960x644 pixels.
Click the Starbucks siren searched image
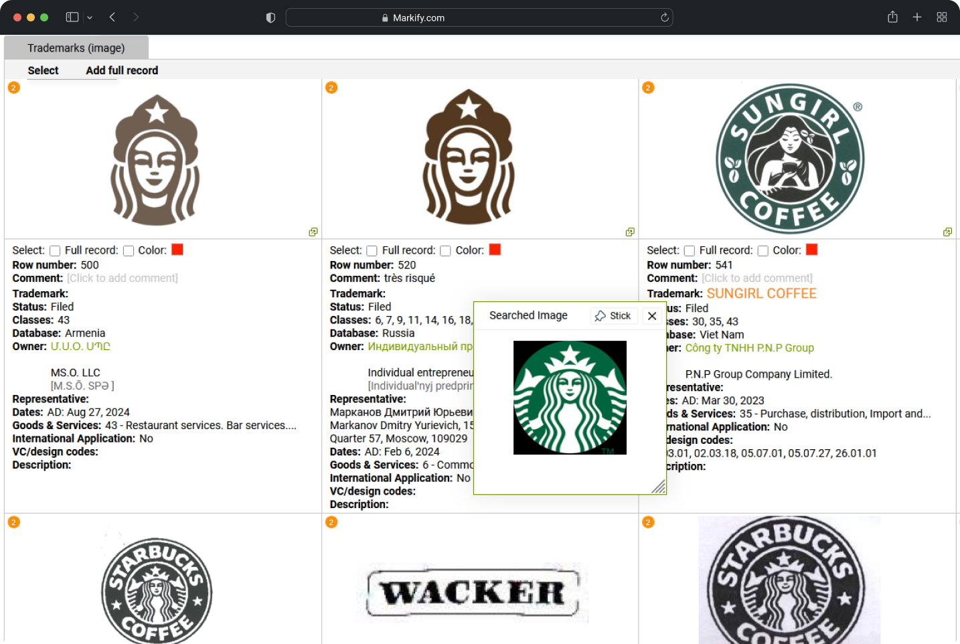click(x=570, y=398)
